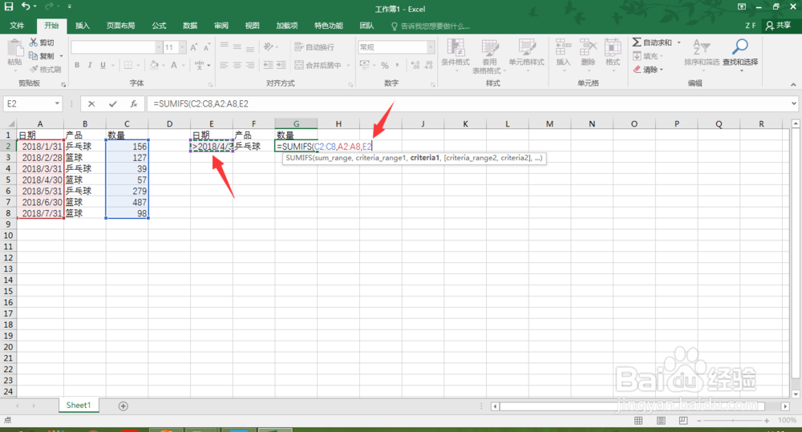Click the Copy button

(x=42, y=56)
